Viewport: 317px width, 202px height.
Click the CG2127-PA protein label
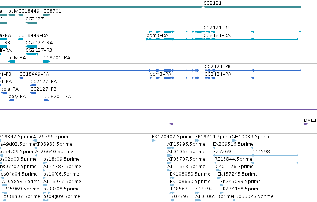(x=44, y=82)
